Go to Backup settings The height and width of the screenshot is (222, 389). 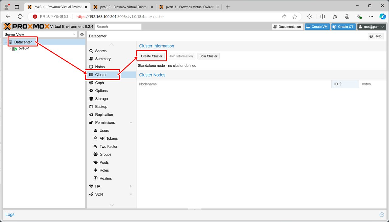pos(101,107)
